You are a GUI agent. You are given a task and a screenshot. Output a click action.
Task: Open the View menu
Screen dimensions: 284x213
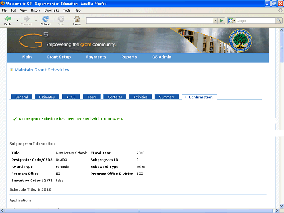23,10
